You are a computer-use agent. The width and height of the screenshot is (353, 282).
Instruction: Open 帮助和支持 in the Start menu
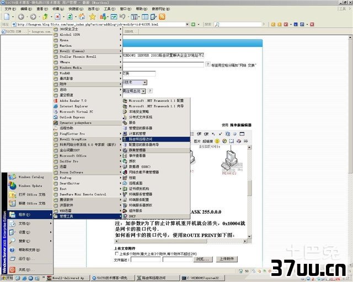[30, 250]
